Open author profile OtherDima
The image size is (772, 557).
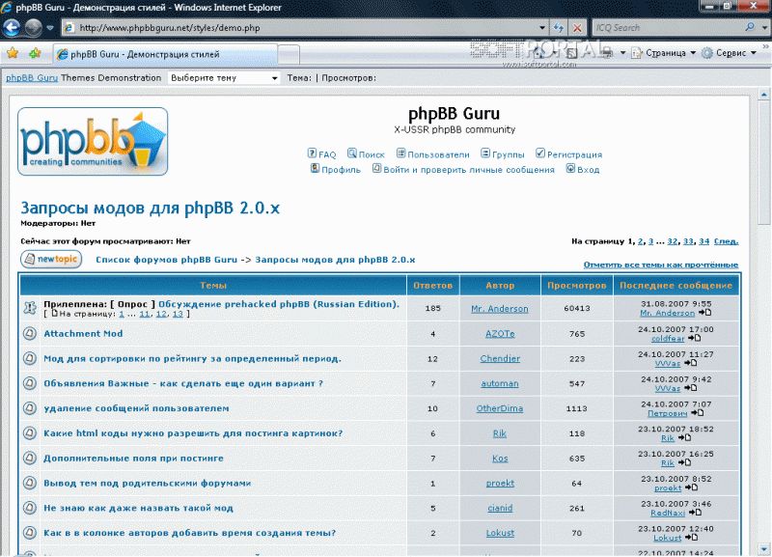pos(500,408)
